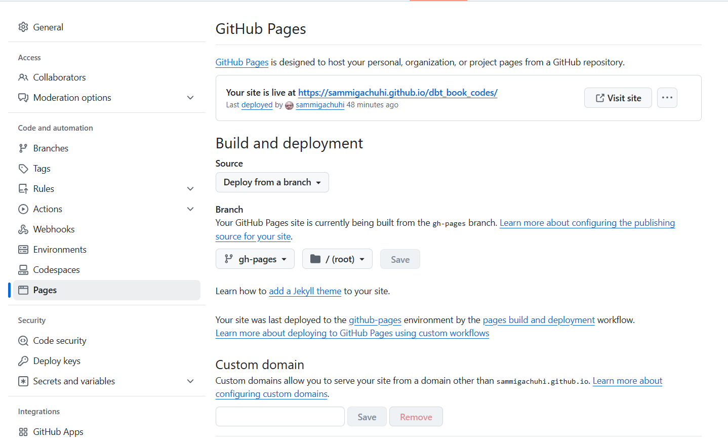This screenshot has height=442, width=728.
Task: Expand the Actions submenu chevron
Action: click(x=190, y=209)
